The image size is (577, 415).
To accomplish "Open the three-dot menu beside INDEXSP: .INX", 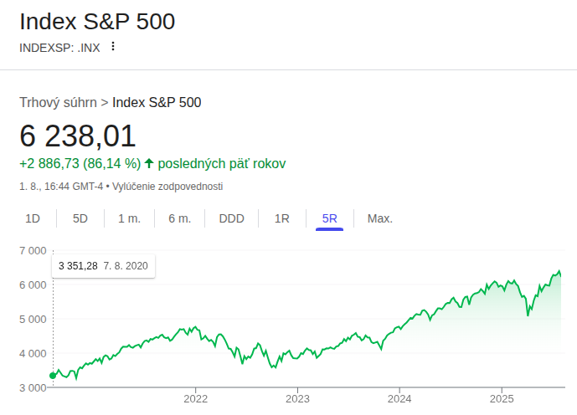I will tap(113, 47).
